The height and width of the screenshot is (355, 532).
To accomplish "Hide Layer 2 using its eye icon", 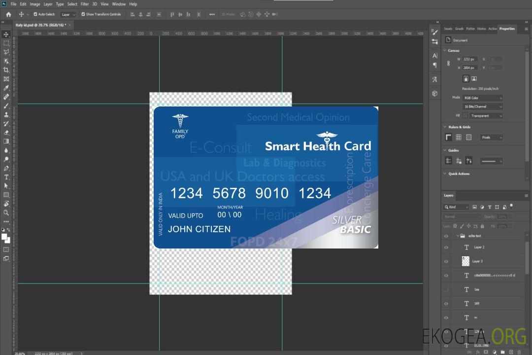I will pyautogui.click(x=446, y=248).
